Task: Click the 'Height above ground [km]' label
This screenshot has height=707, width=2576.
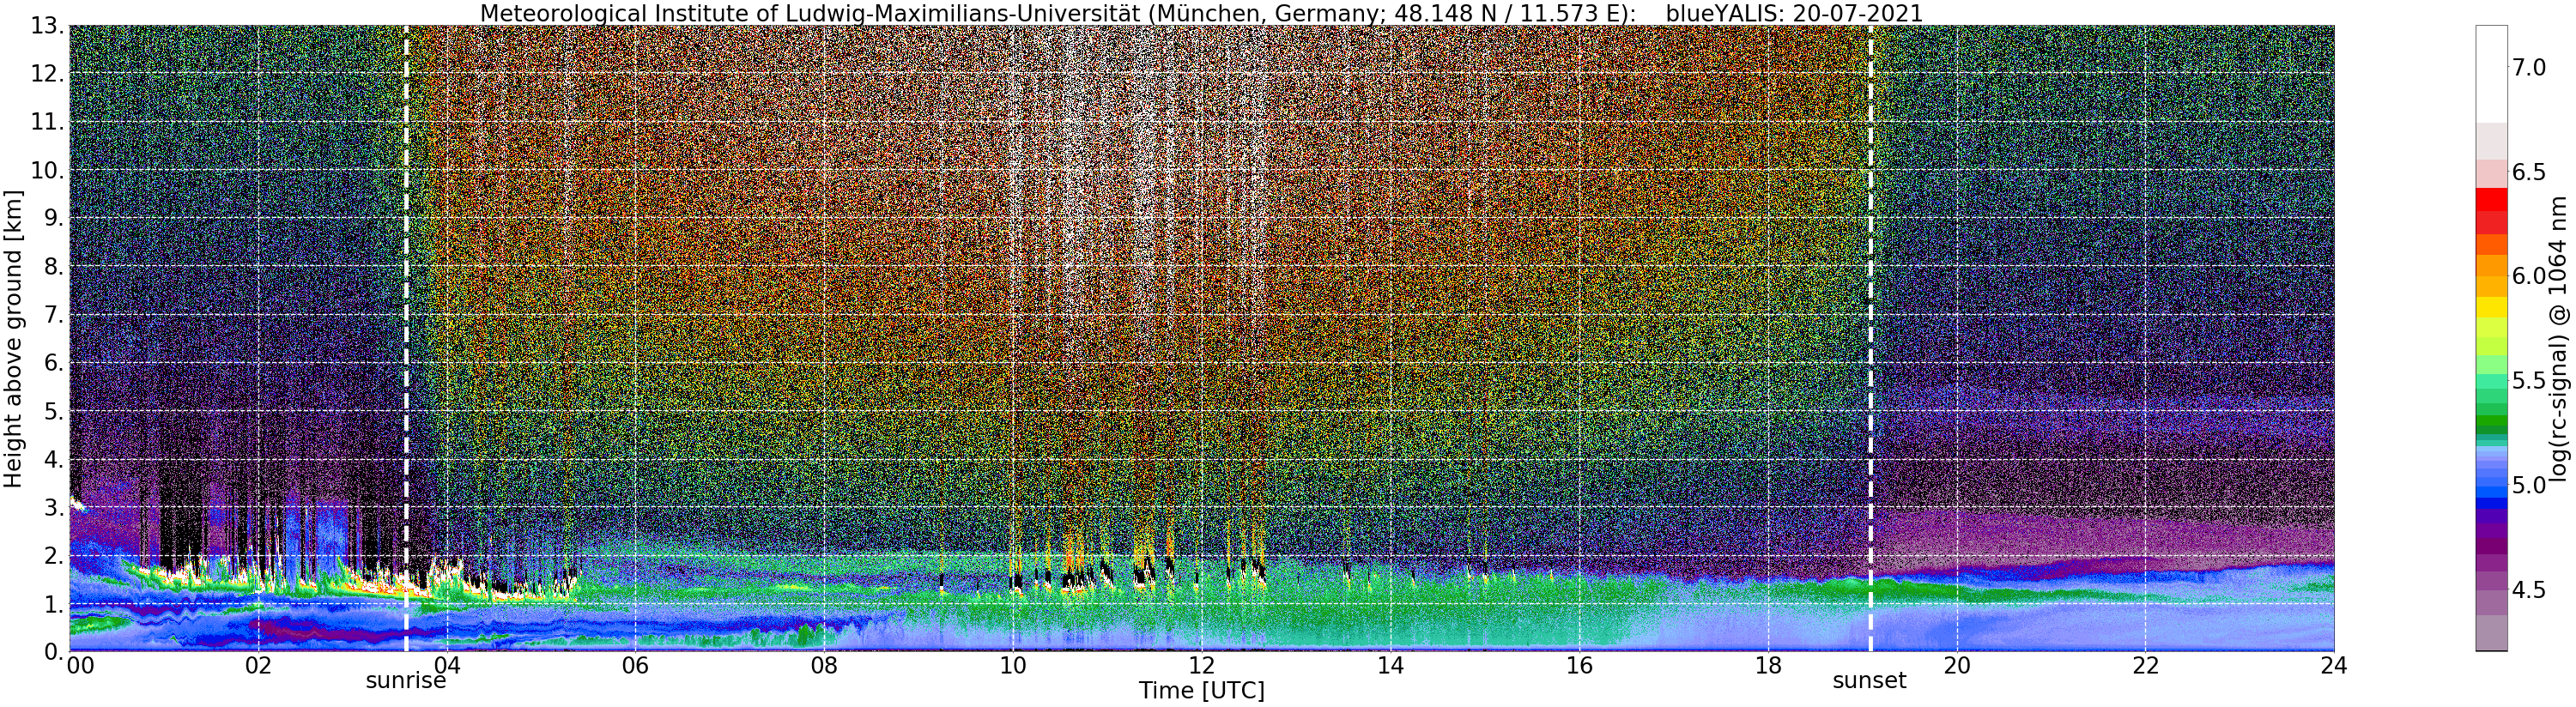Action: [13, 338]
